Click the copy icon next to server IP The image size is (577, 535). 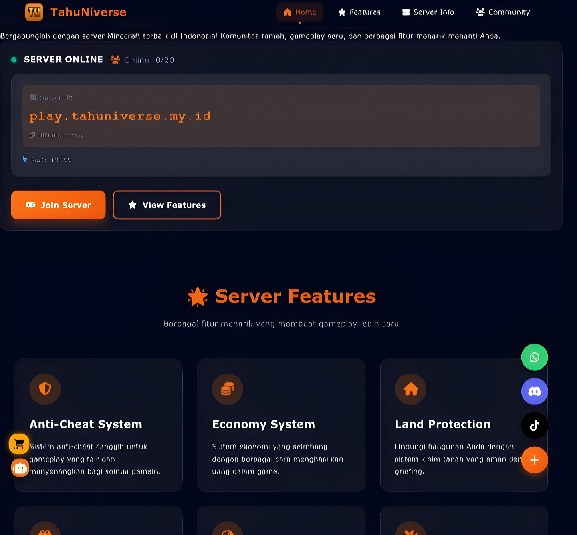coord(32,135)
